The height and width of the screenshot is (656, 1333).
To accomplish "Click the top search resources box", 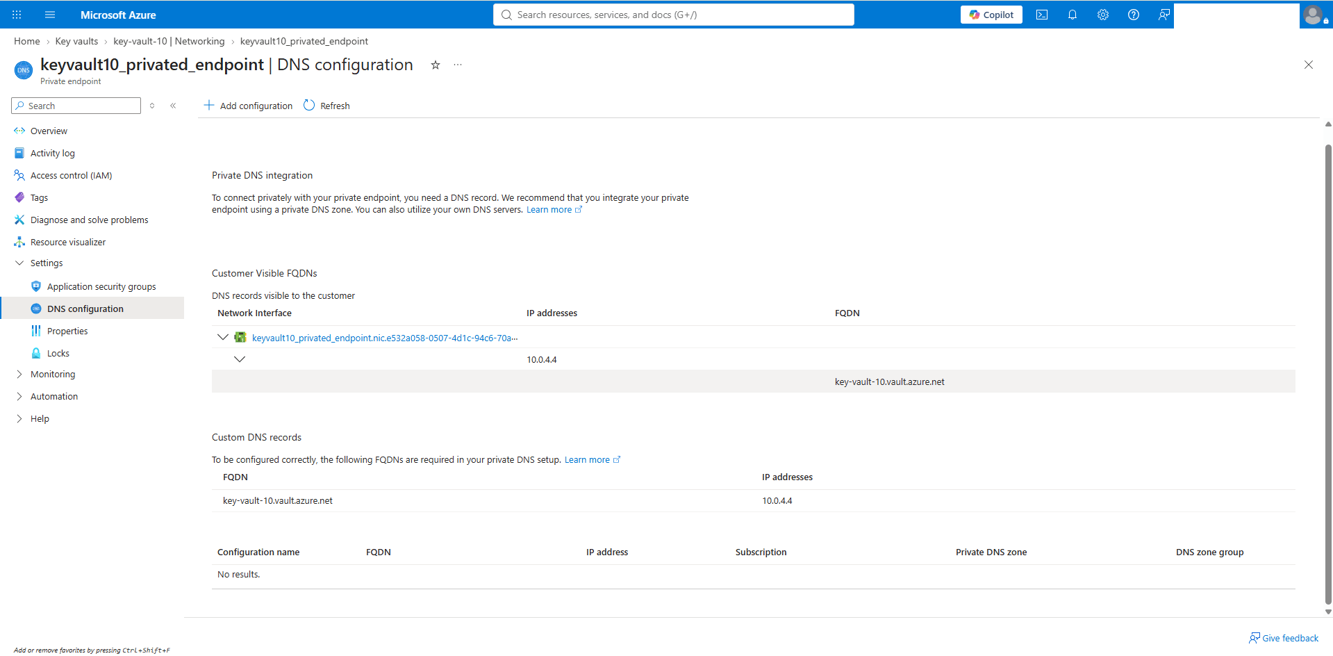I will pos(674,15).
